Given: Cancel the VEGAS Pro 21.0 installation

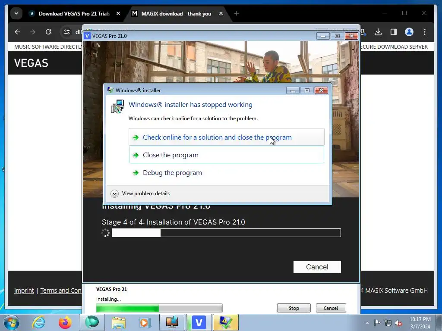Looking at the screenshot, I should pos(317,267).
